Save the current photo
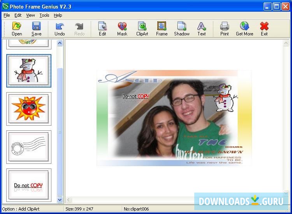Screen dimensions: 292x214 [36, 29]
